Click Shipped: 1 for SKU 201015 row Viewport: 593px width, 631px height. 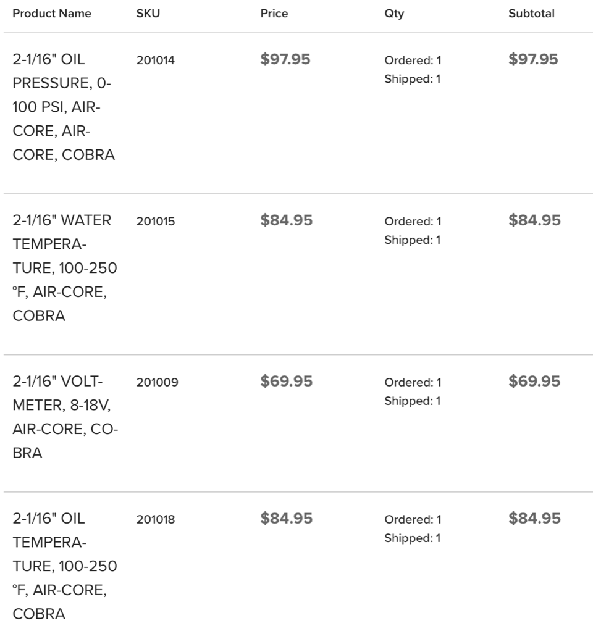[x=412, y=240]
